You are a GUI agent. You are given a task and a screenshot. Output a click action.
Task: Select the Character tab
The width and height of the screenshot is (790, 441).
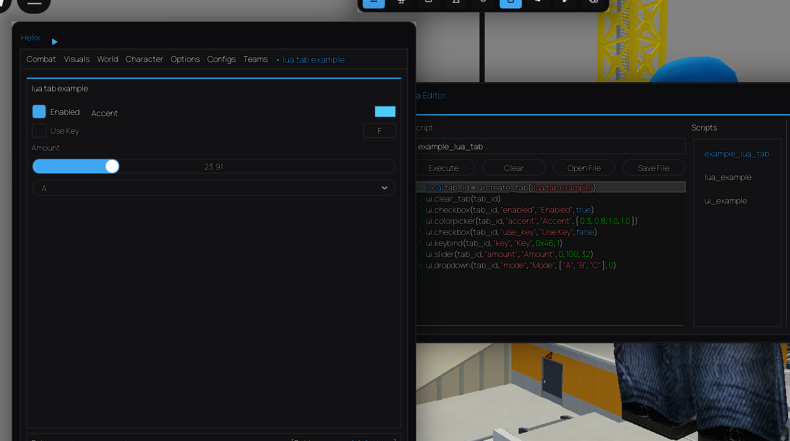[x=144, y=59]
